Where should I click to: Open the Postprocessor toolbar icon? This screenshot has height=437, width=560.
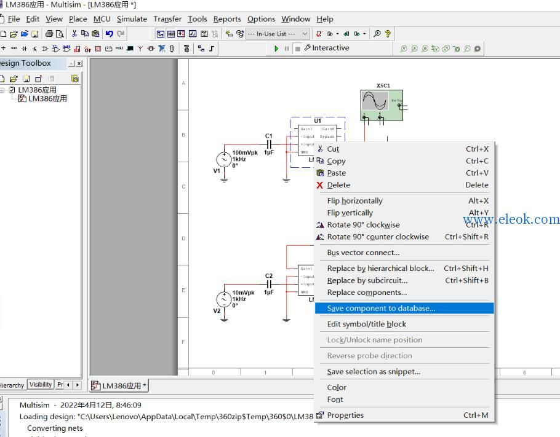coord(204,34)
